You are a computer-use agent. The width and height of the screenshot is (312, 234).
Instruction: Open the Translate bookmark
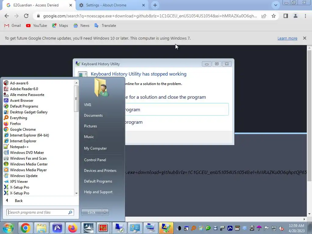[x=105, y=26]
